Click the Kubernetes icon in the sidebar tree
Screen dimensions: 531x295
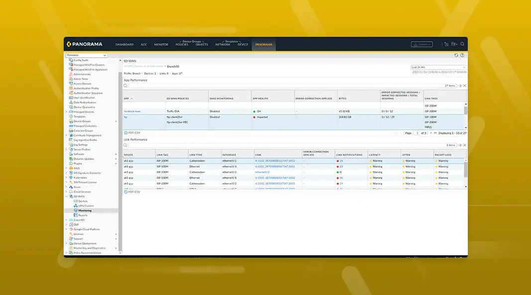pos(71,178)
